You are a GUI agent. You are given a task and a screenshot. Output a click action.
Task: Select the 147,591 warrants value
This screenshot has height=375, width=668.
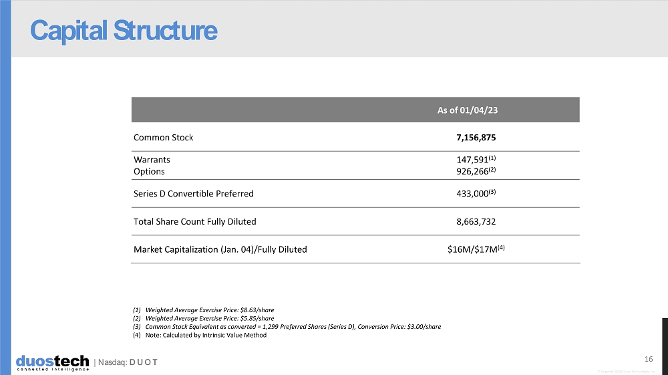(470, 160)
